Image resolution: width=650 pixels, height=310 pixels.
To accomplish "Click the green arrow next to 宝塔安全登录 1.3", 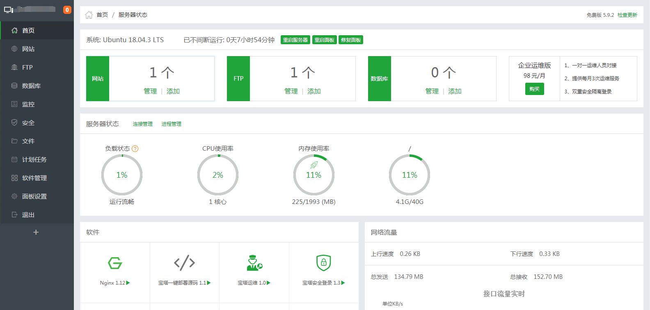I will tap(343, 283).
